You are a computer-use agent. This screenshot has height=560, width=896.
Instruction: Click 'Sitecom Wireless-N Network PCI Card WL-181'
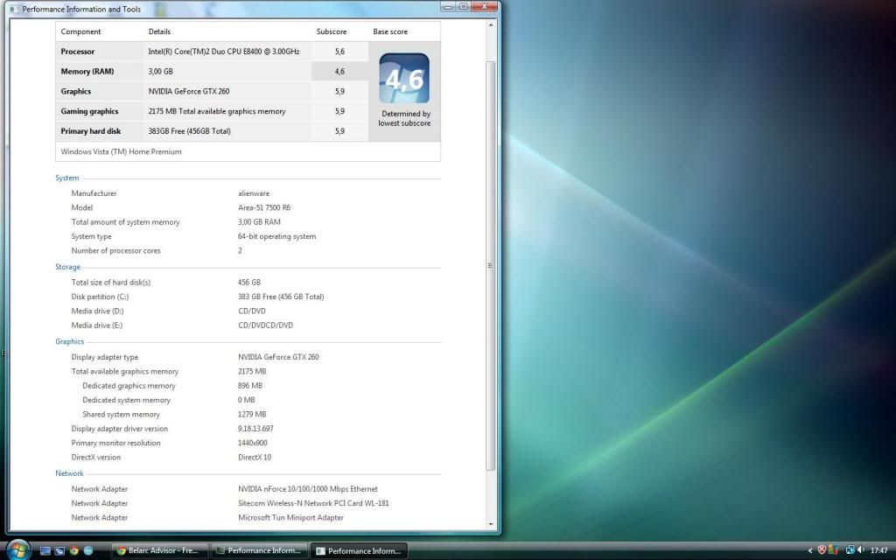[313, 503]
